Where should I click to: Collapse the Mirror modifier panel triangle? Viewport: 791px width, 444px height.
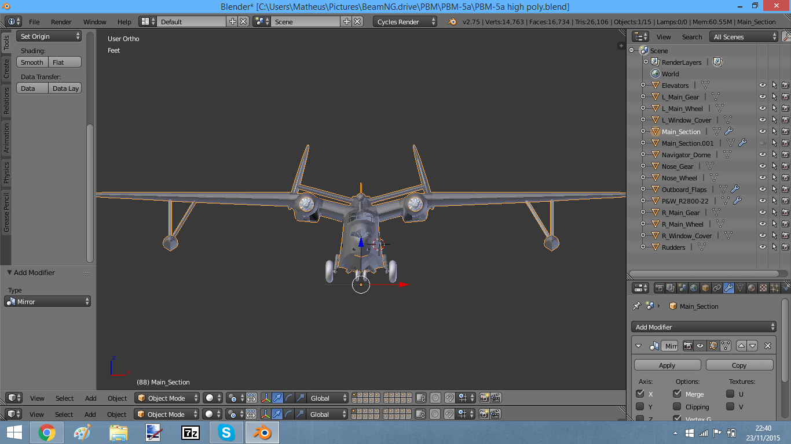639,346
